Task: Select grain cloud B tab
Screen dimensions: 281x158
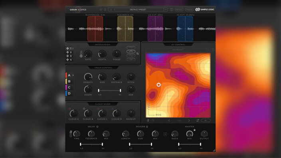Action: pos(69,81)
